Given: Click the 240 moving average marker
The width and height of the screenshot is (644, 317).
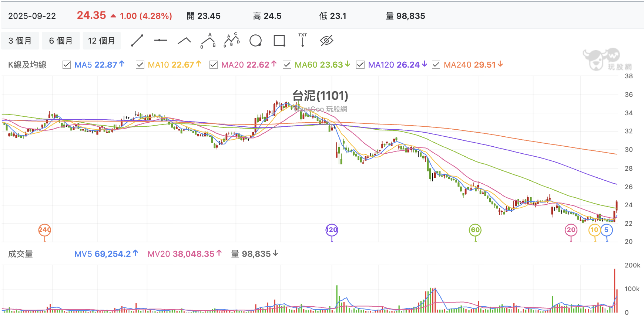Looking at the screenshot, I should tap(45, 230).
